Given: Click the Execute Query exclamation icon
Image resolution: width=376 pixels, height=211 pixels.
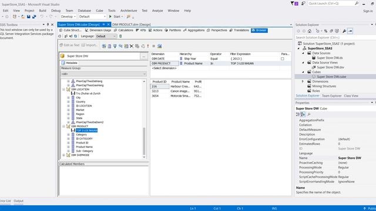Looking at the screenshot, I should tap(148, 46).
